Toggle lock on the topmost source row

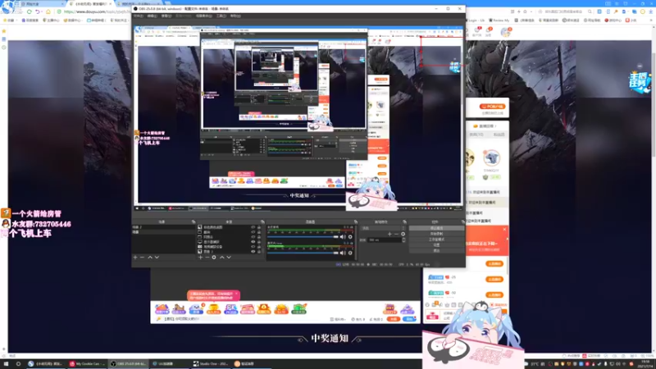(x=259, y=227)
